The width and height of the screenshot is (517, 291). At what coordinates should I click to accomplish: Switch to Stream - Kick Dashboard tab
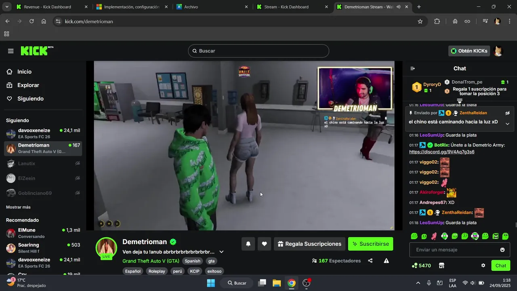click(x=292, y=7)
